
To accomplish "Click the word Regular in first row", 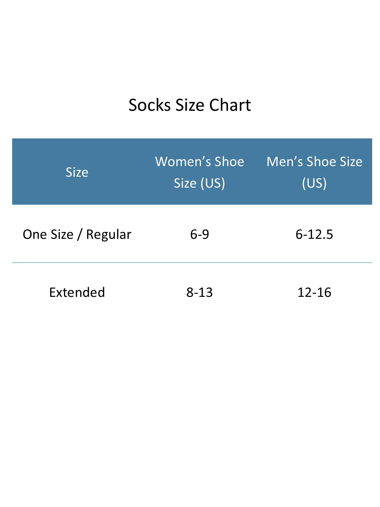I will (109, 235).
